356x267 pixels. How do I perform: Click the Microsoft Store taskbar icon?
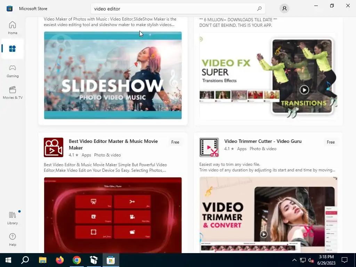(x=111, y=260)
